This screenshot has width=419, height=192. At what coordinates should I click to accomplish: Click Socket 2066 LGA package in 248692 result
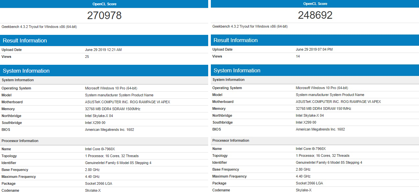[x=309, y=183]
